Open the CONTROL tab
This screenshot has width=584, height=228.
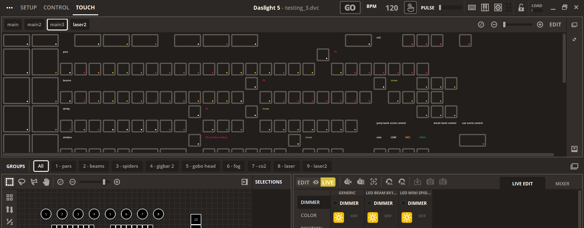[56, 8]
